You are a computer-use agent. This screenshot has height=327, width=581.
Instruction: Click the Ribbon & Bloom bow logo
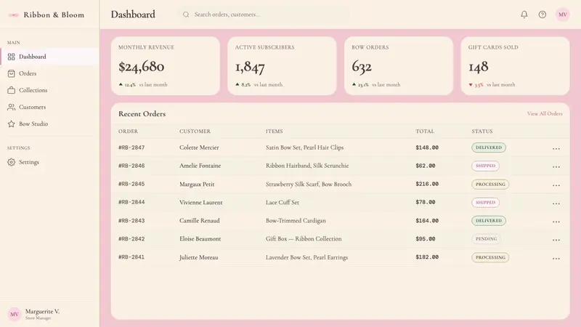(13, 15)
